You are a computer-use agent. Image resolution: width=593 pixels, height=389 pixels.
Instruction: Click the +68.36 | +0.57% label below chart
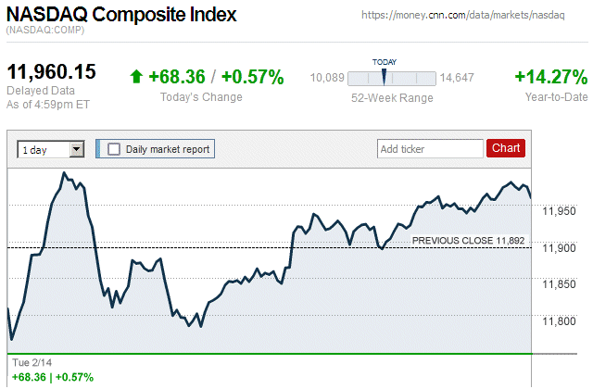53,377
